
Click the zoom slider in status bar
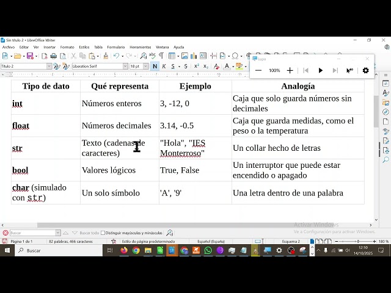click(x=356, y=242)
